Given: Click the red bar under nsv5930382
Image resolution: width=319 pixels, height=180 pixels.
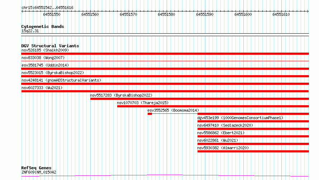Looking at the screenshot, I should (253, 151).
